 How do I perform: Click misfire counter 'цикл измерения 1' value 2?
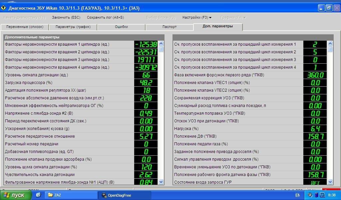coord(315,44)
